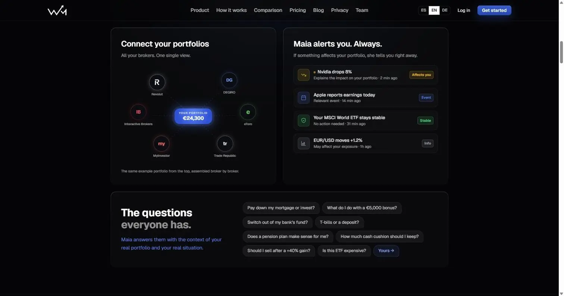Click the Trade Republic icon
This screenshot has width=564, height=296.
coord(225,143)
